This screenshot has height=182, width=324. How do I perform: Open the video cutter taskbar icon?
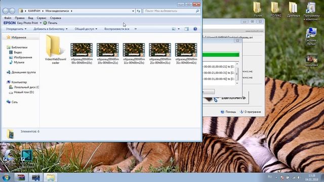(x=36, y=177)
